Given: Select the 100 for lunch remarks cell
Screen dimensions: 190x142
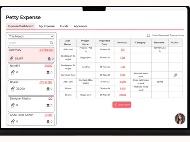Looking at the screenshot, I should pos(160,50).
